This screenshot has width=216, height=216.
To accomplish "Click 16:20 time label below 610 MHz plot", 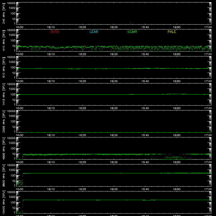I will tap(82, 81).
